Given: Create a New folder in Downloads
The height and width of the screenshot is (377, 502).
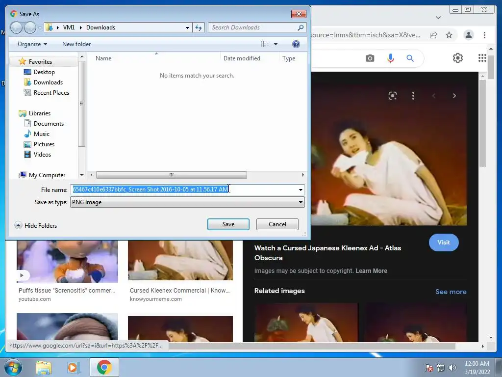Looking at the screenshot, I should click(76, 44).
